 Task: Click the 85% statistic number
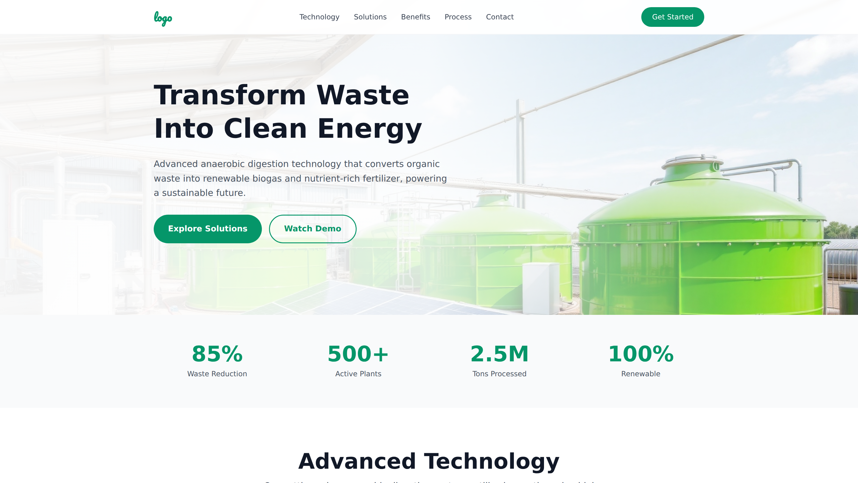[x=217, y=354]
